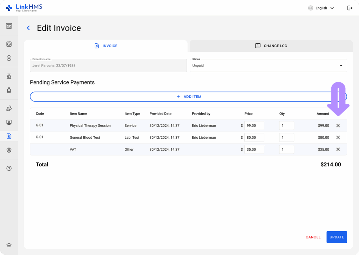Viewport: 359px width, 255px height.
Task: Click the Qty column header
Action: tap(282, 113)
